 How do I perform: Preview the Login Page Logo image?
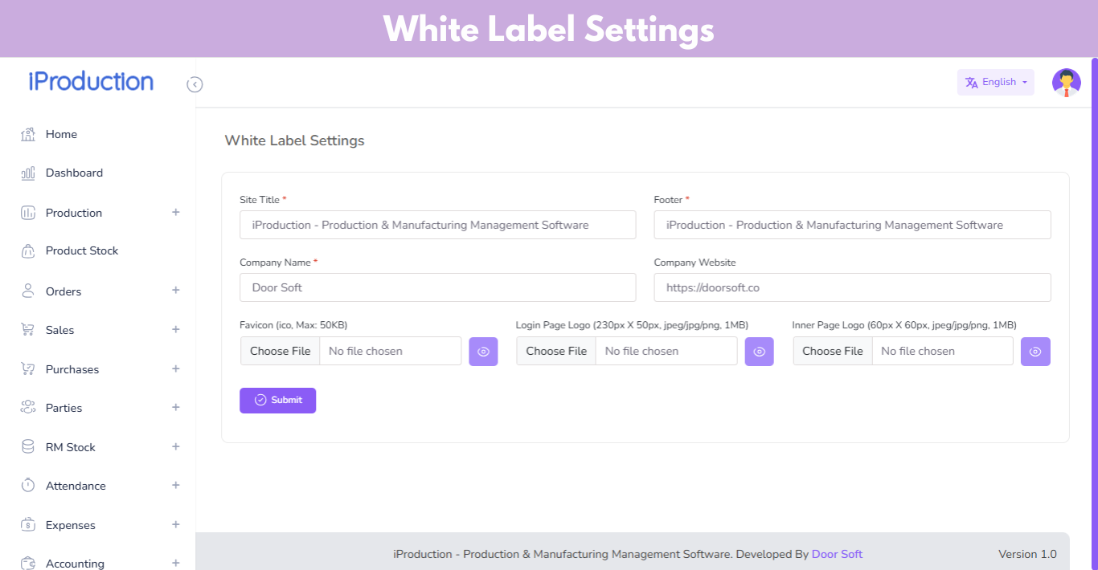pos(759,352)
